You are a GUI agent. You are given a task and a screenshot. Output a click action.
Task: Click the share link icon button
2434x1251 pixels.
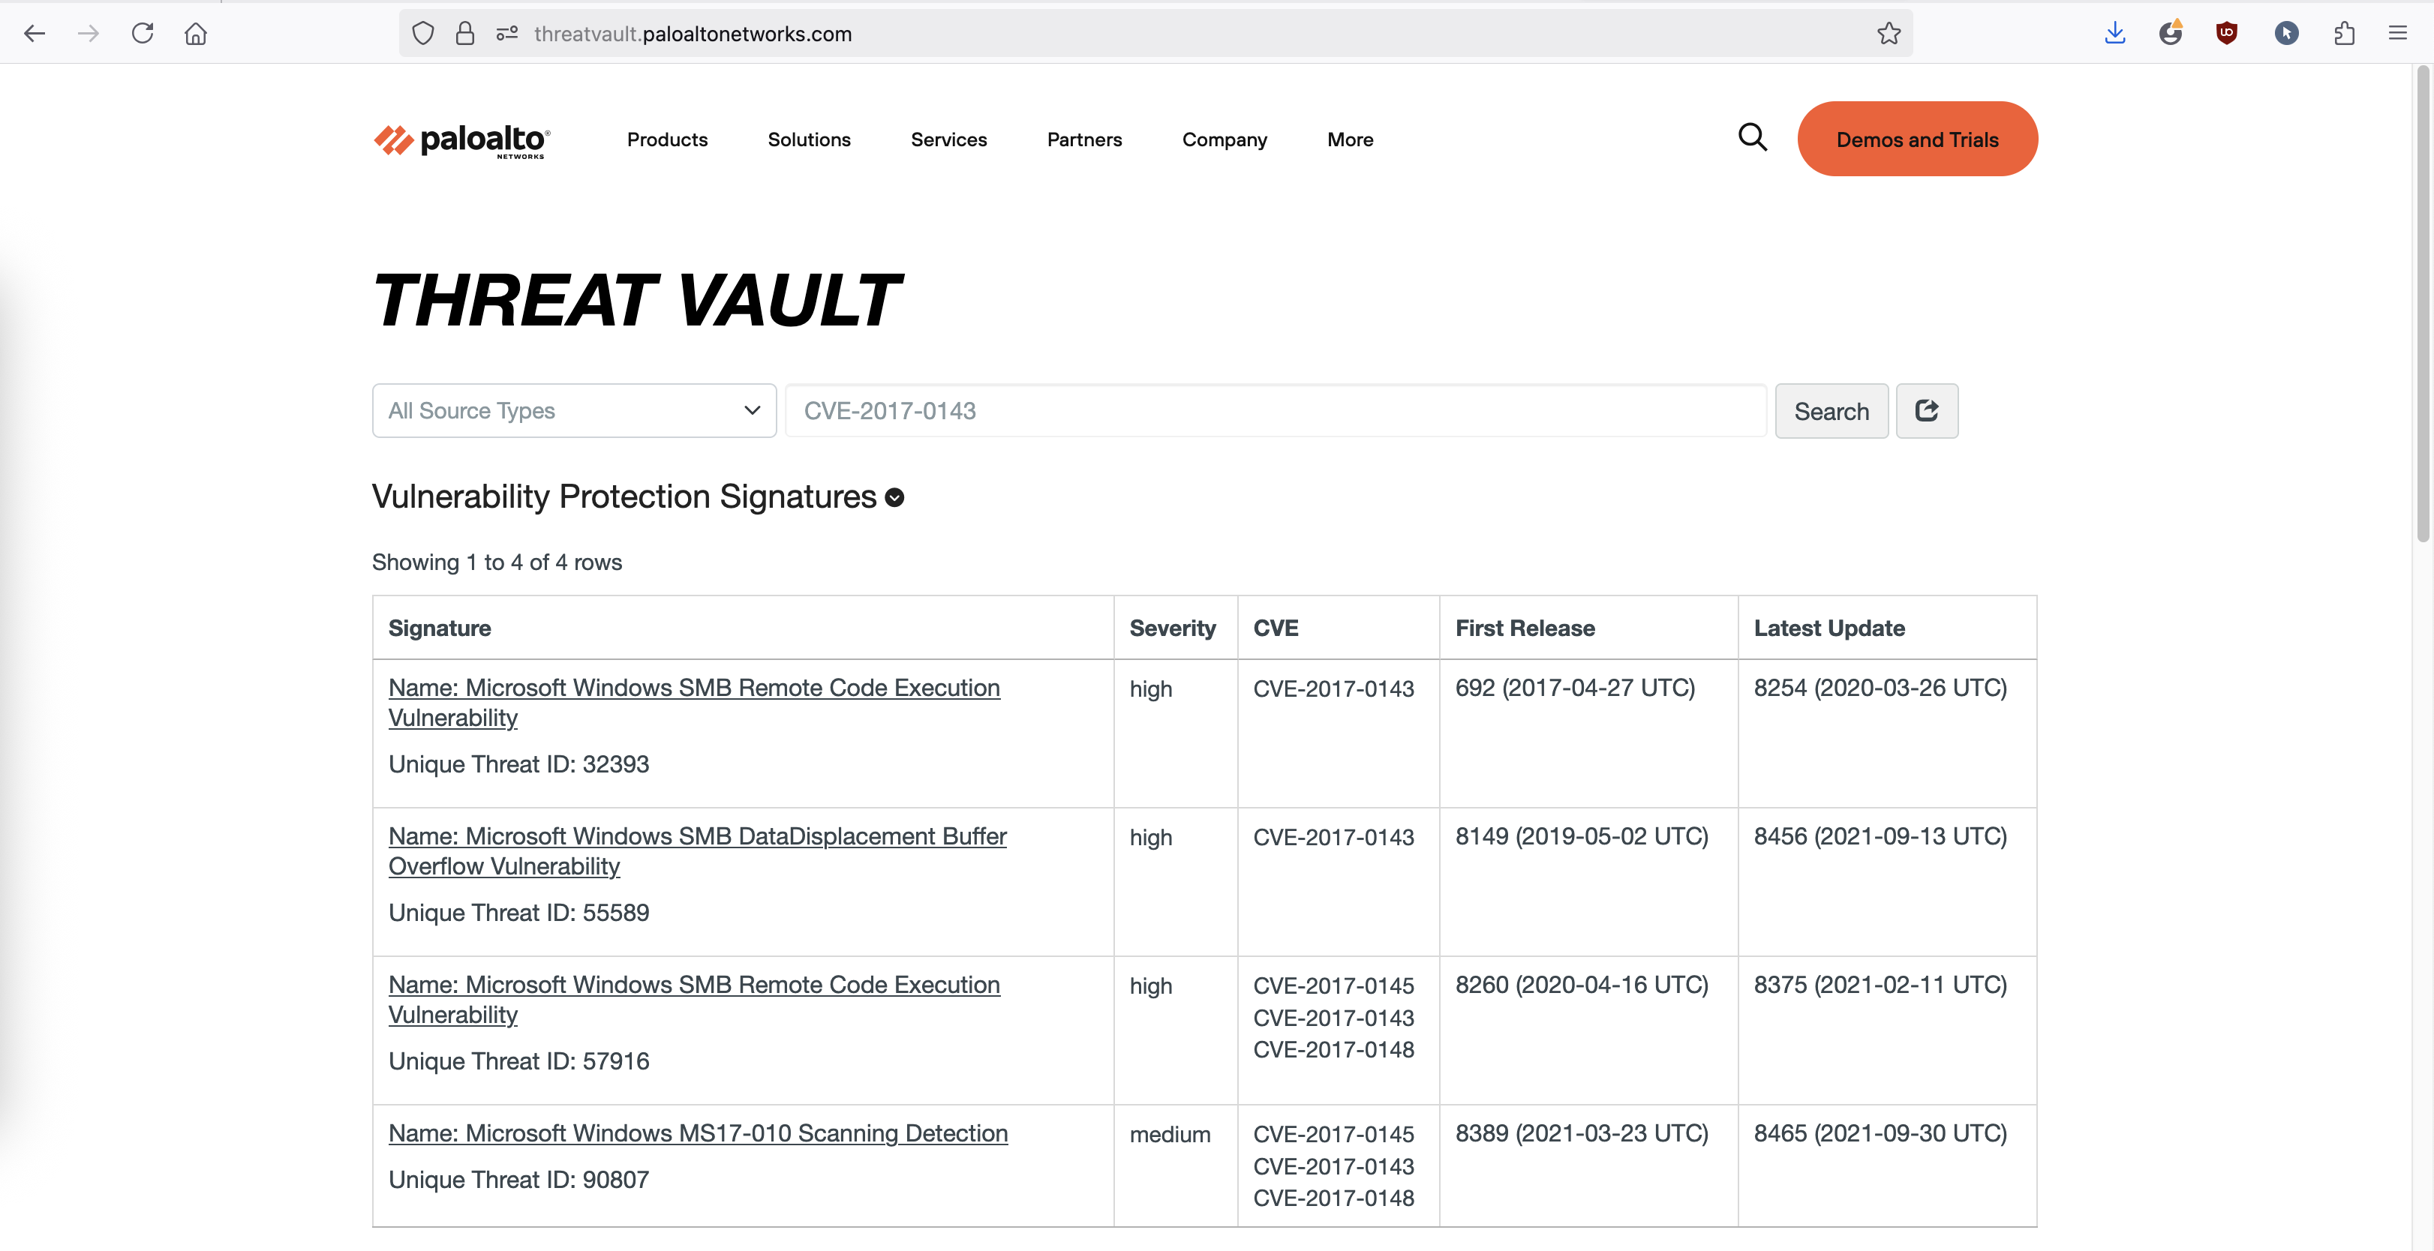coord(1927,411)
